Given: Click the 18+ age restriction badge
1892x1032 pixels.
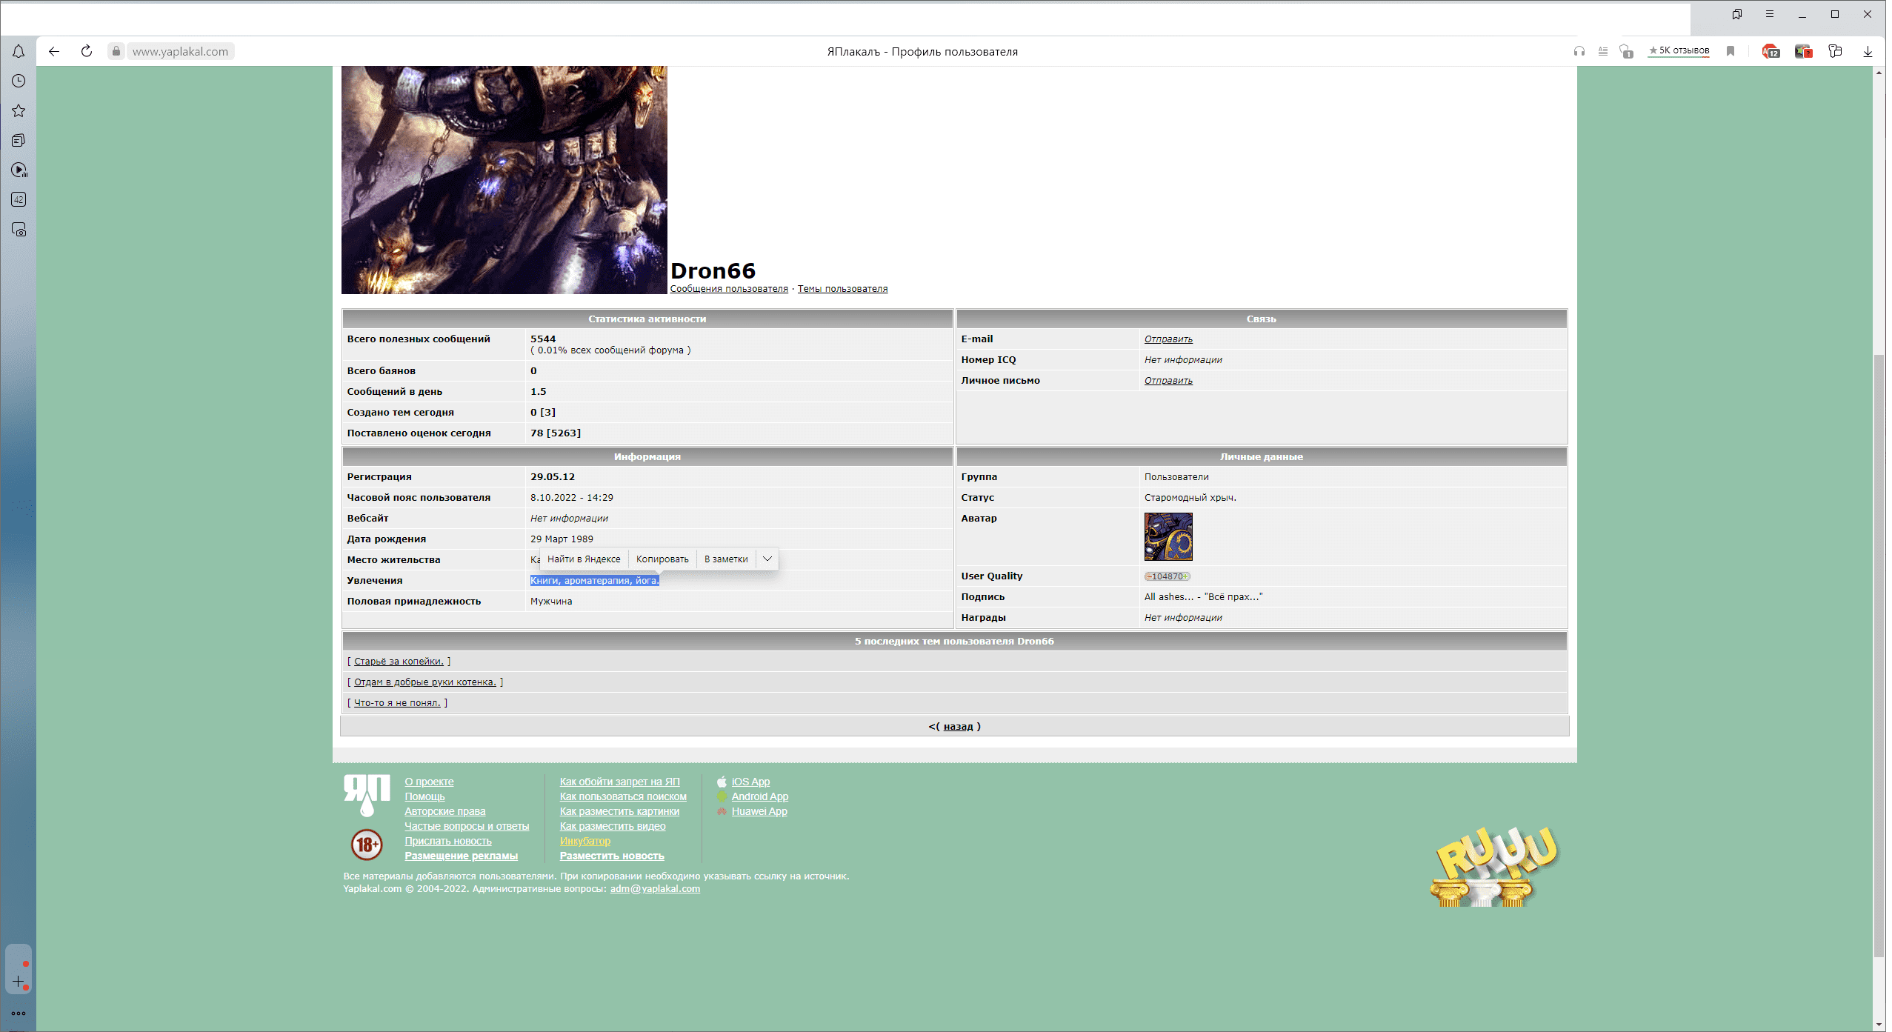Looking at the screenshot, I should tap(367, 844).
